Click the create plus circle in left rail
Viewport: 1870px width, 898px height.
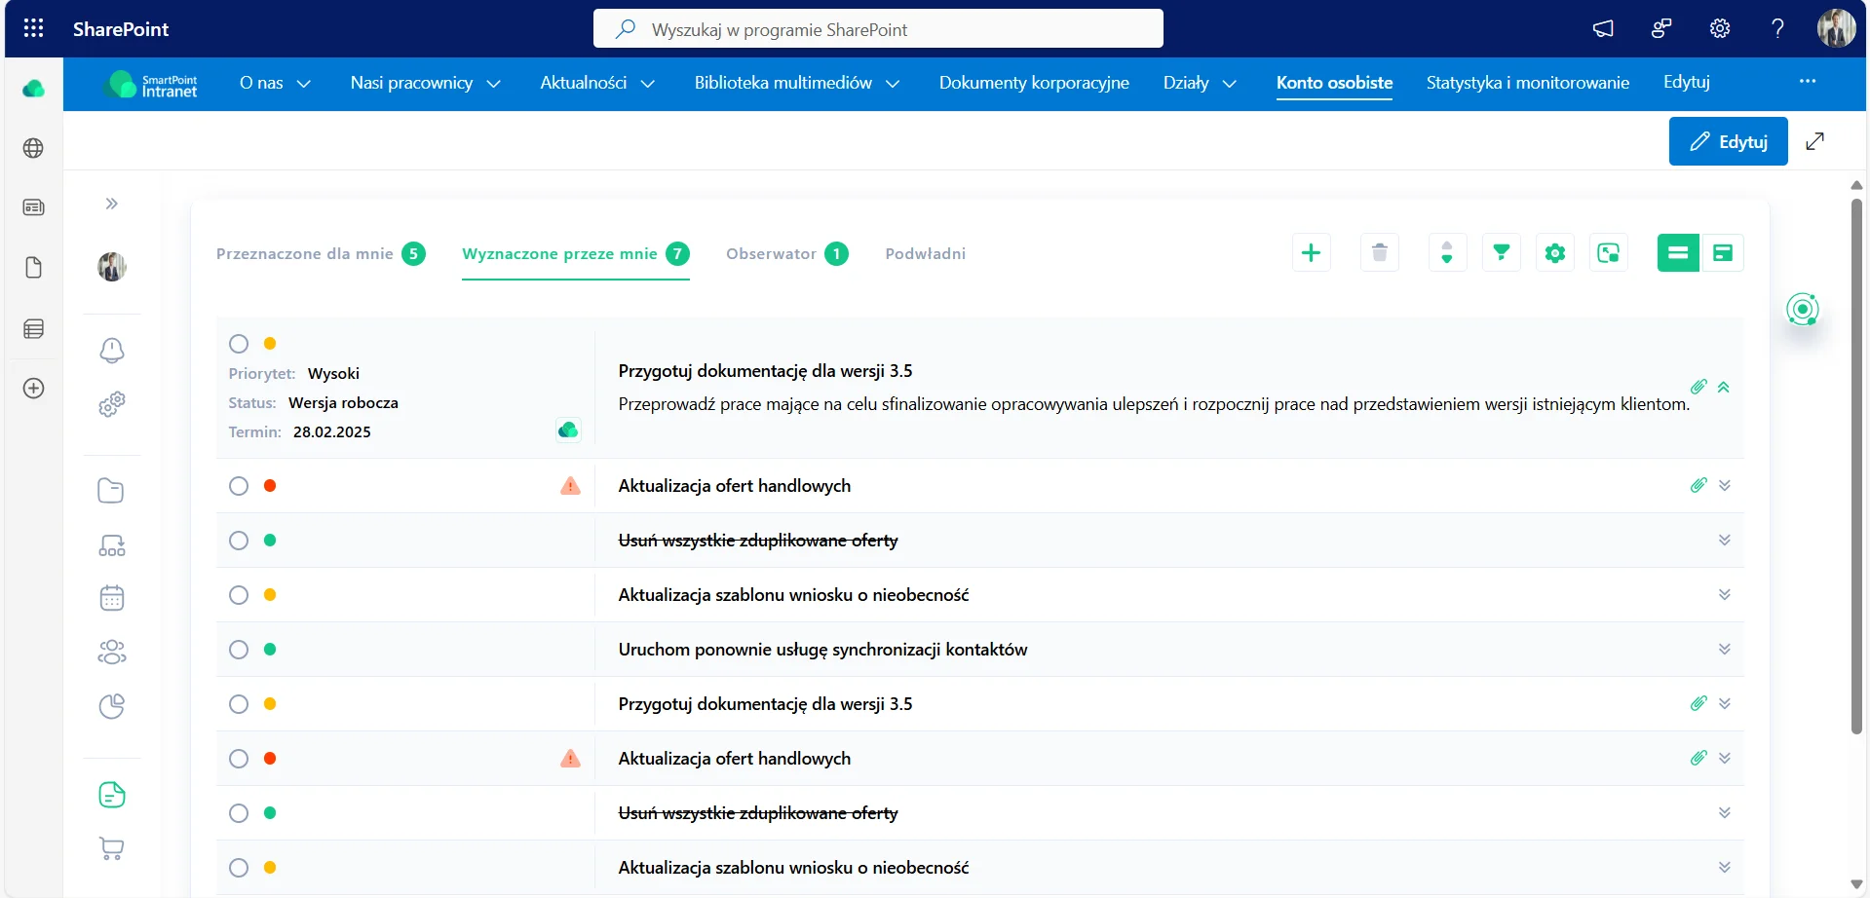[33, 389]
